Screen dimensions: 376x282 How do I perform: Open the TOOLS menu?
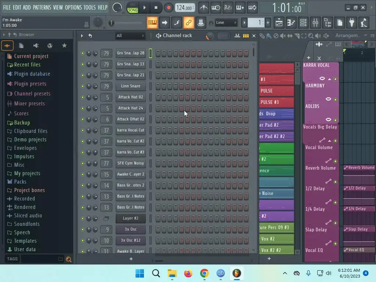[x=90, y=7]
